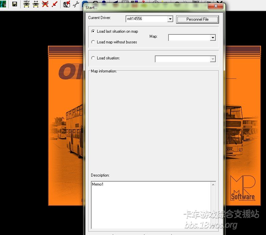Select Load last situation on map
This screenshot has height=235, width=266.
click(x=93, y=31)
